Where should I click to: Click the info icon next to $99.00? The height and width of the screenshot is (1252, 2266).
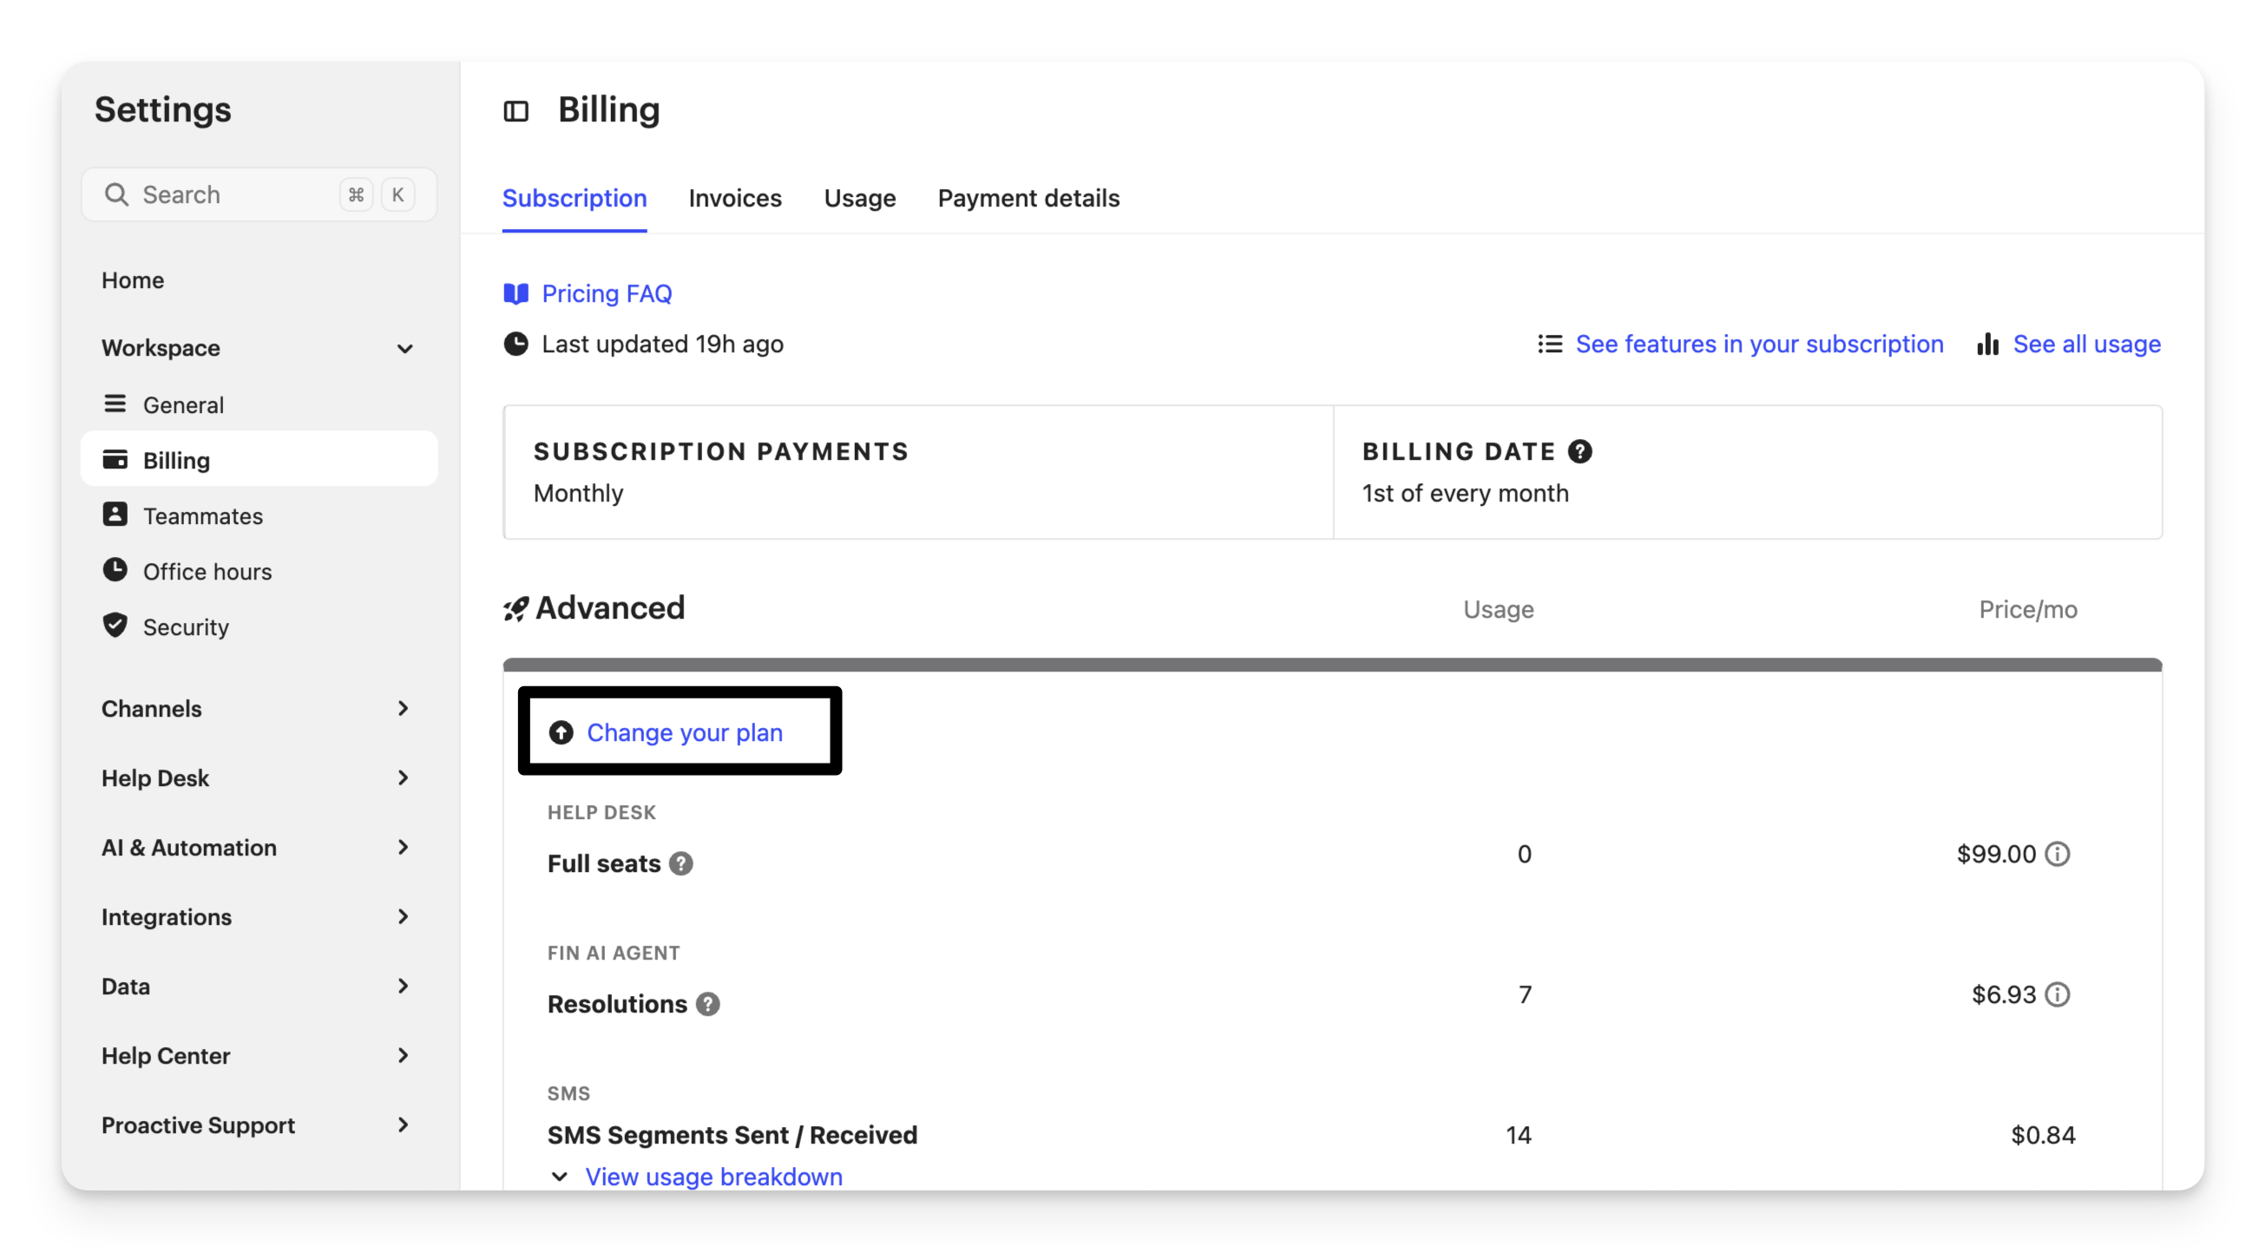[2058, 854]
